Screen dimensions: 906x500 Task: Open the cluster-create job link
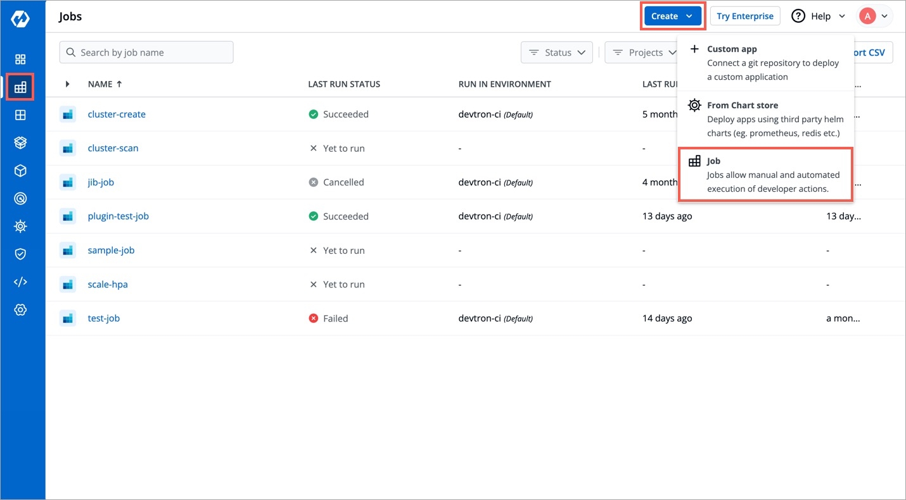117,115
